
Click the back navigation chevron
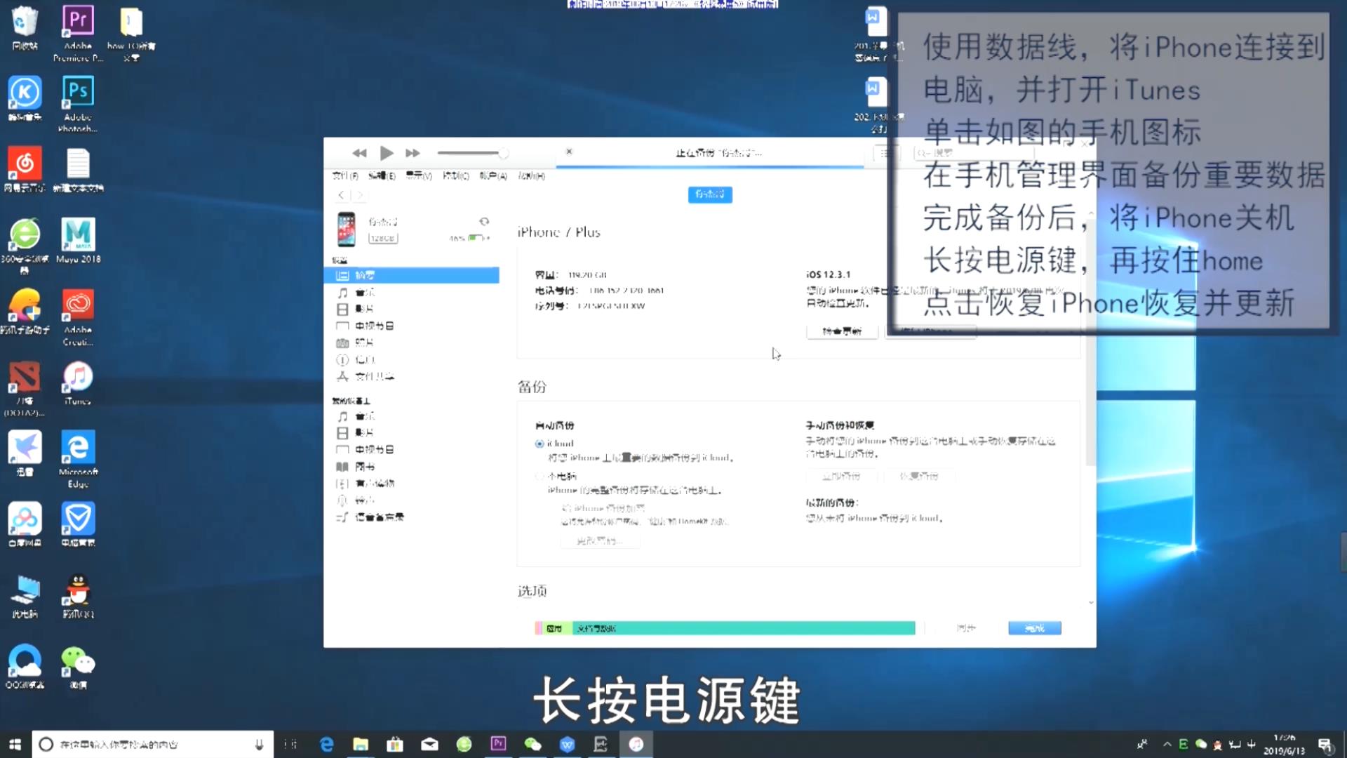342,195
